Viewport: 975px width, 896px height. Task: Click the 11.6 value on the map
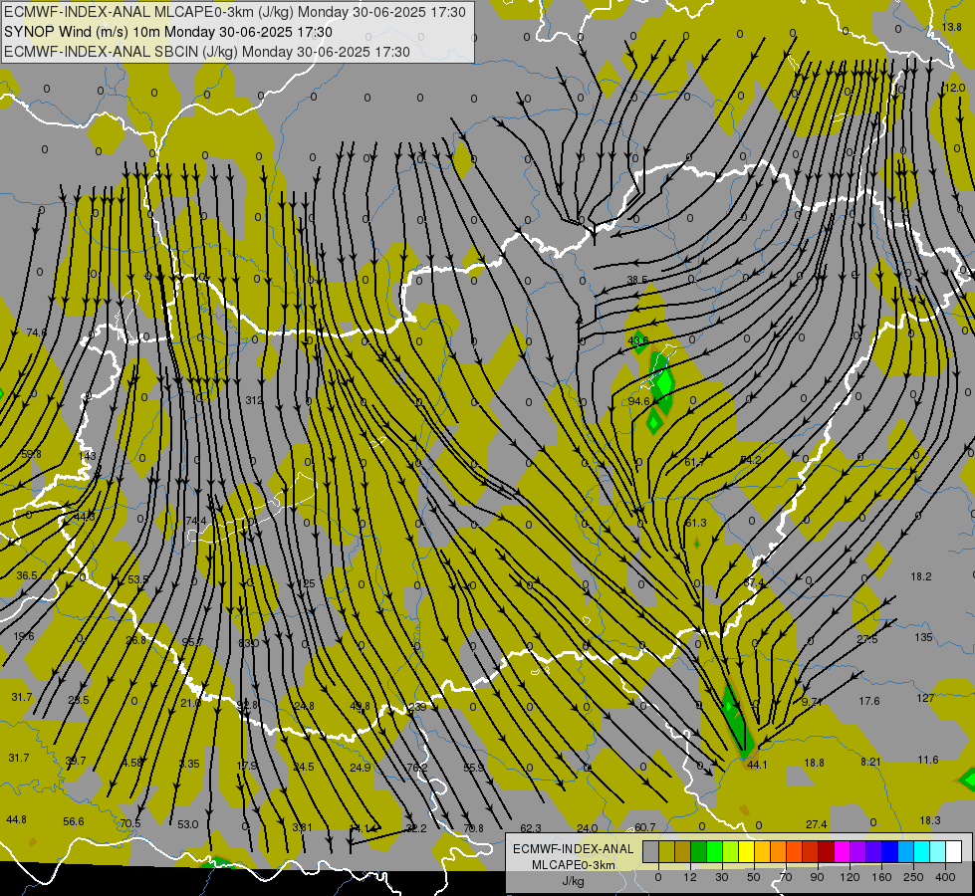pyautogui.click(x=928, y=760)
